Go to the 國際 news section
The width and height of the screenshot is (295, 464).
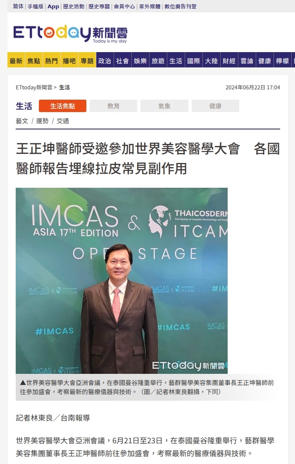194,61
